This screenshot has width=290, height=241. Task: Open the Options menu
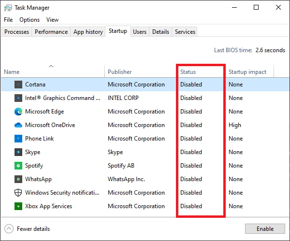29,20
